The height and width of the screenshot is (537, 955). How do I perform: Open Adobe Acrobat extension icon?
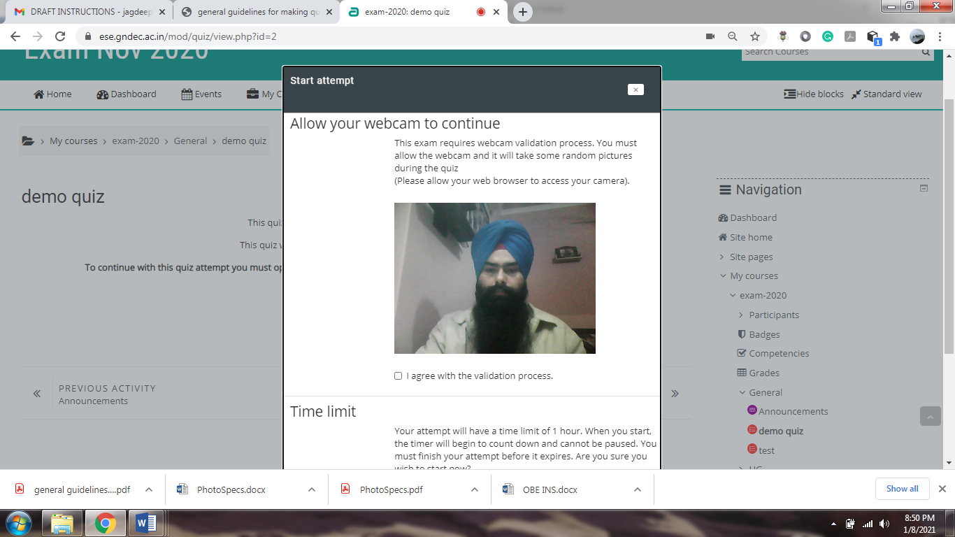tap(850, 36)
